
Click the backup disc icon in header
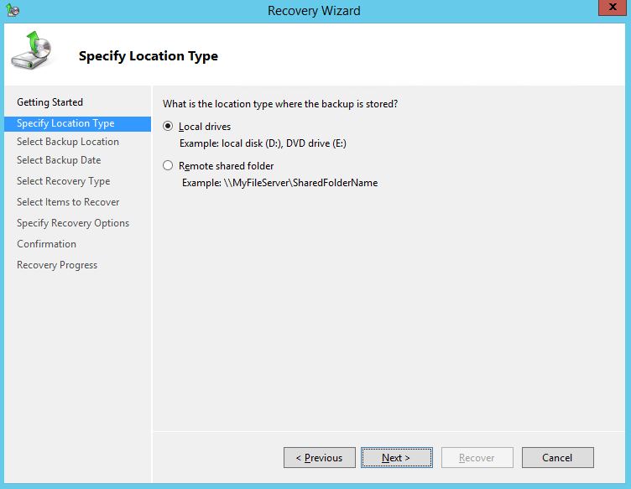click(31, 51)
